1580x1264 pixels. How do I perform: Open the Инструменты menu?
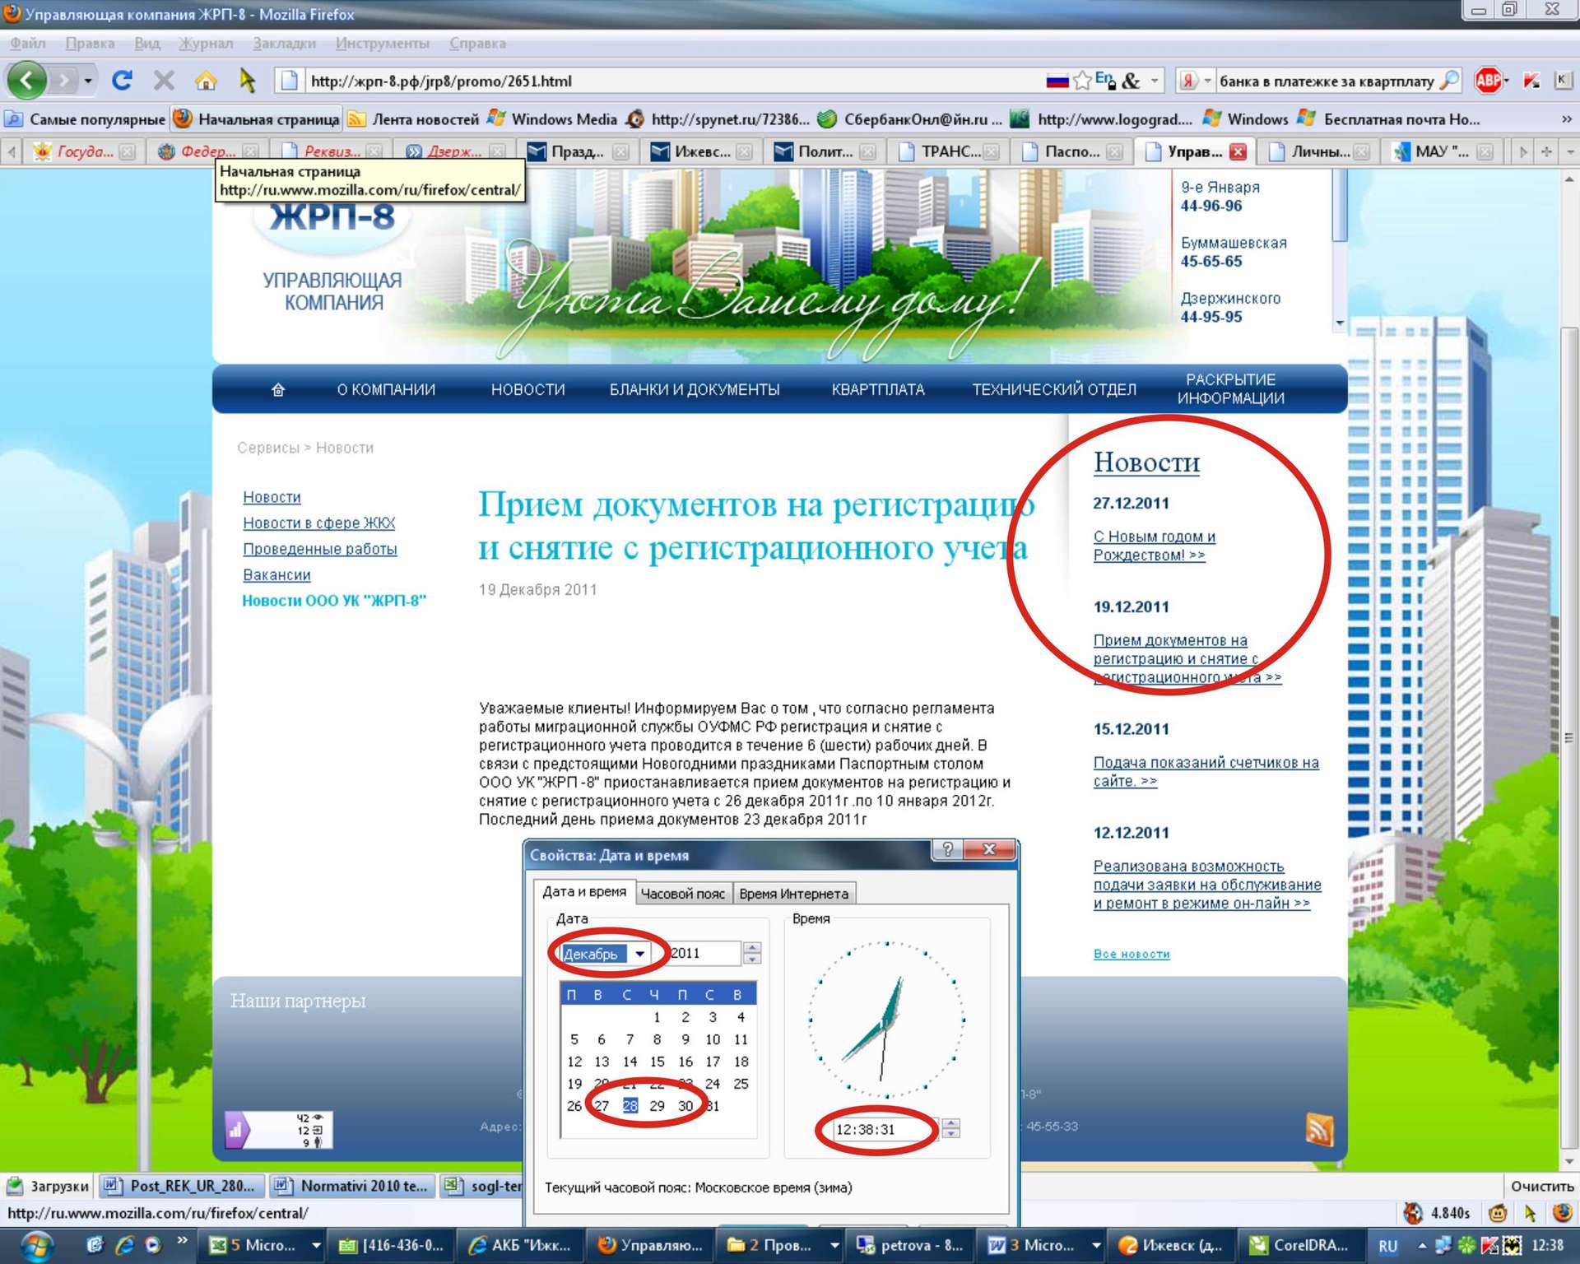pos(382,43)
